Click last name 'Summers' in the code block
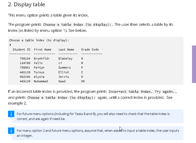The width and height of the screenshot is (196, 143). pyautogui.click(x=64, y=67)
